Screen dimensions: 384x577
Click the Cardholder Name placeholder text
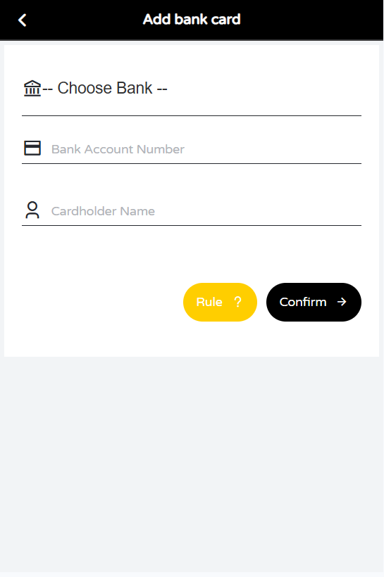[103, 211]
